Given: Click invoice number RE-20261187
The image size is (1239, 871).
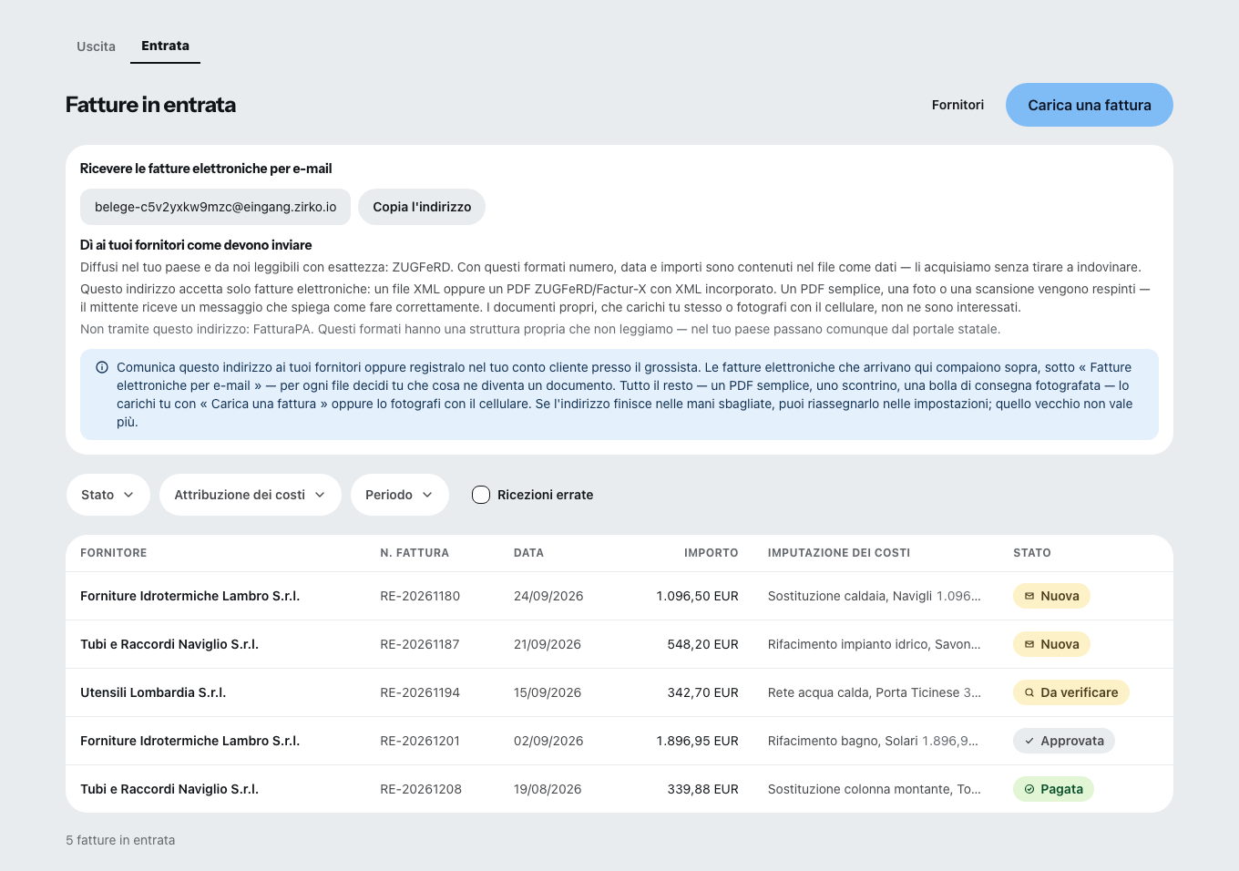Looking at the screenshot, I should 420,644.
